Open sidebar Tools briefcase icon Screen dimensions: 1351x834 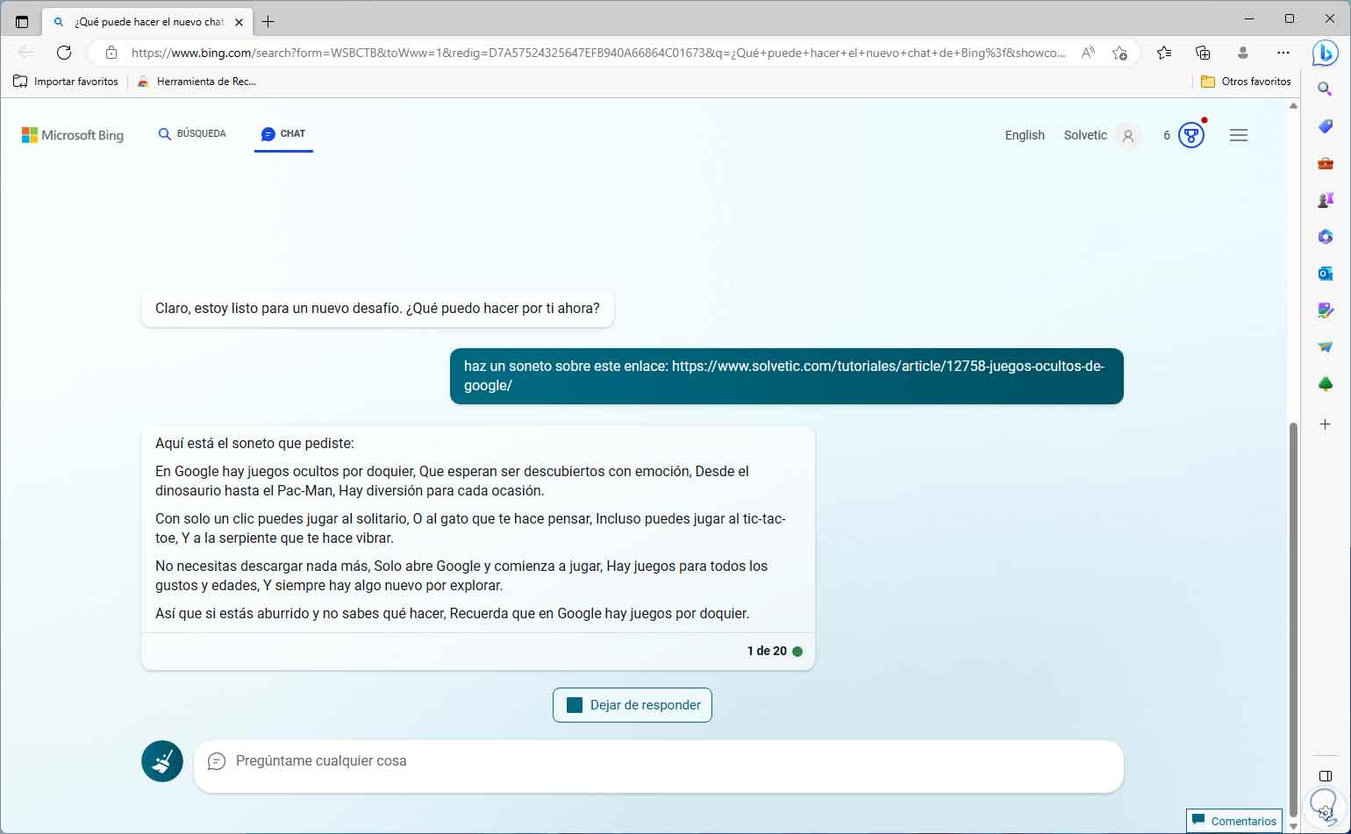[1326, 163]
